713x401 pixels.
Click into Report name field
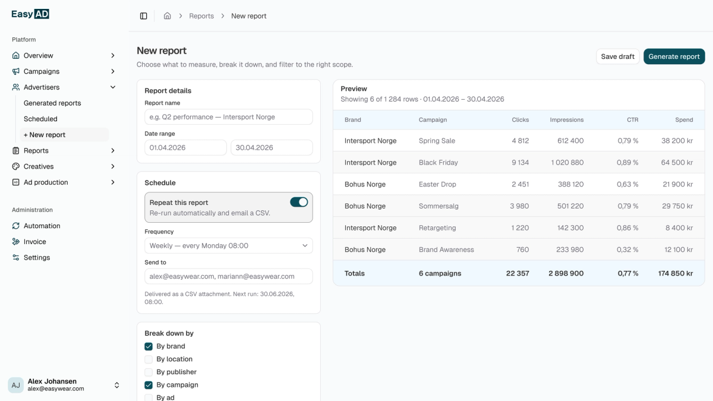(x=229, y=117)
